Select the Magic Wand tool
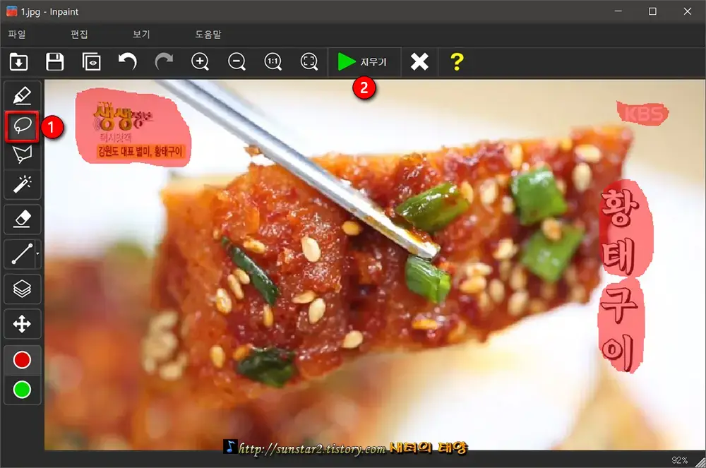The image size is (706, 468). (23, 184)
